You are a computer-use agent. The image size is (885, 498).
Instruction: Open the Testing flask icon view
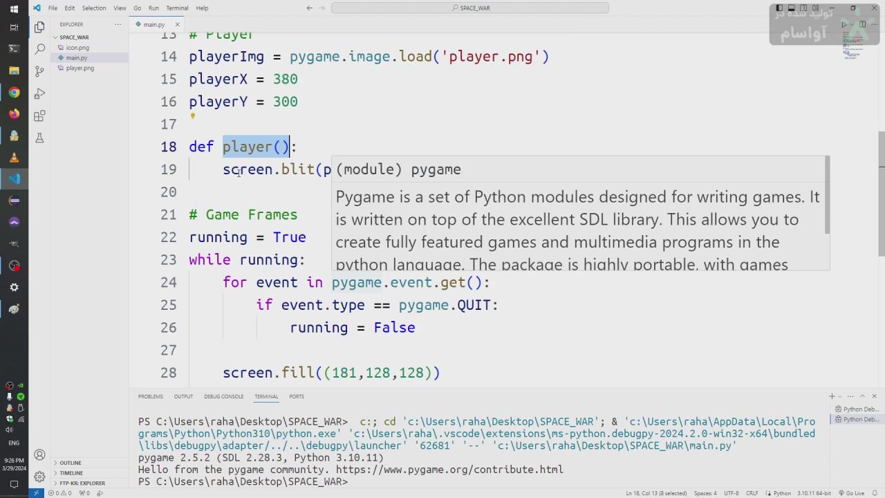click(39, 138)
